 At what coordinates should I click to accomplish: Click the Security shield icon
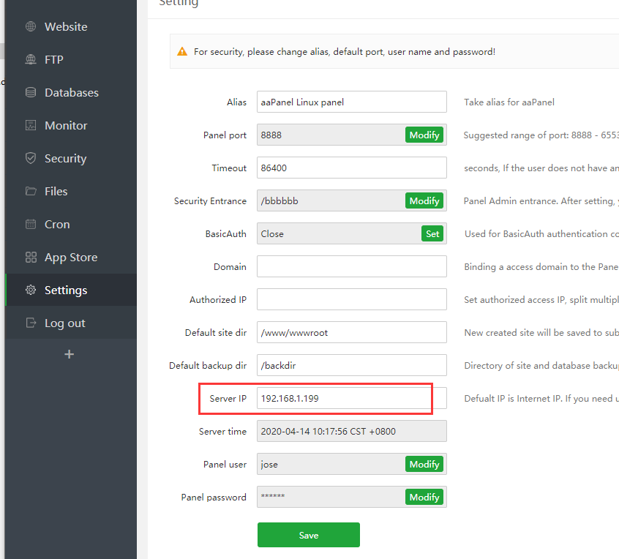click(31, 159)
